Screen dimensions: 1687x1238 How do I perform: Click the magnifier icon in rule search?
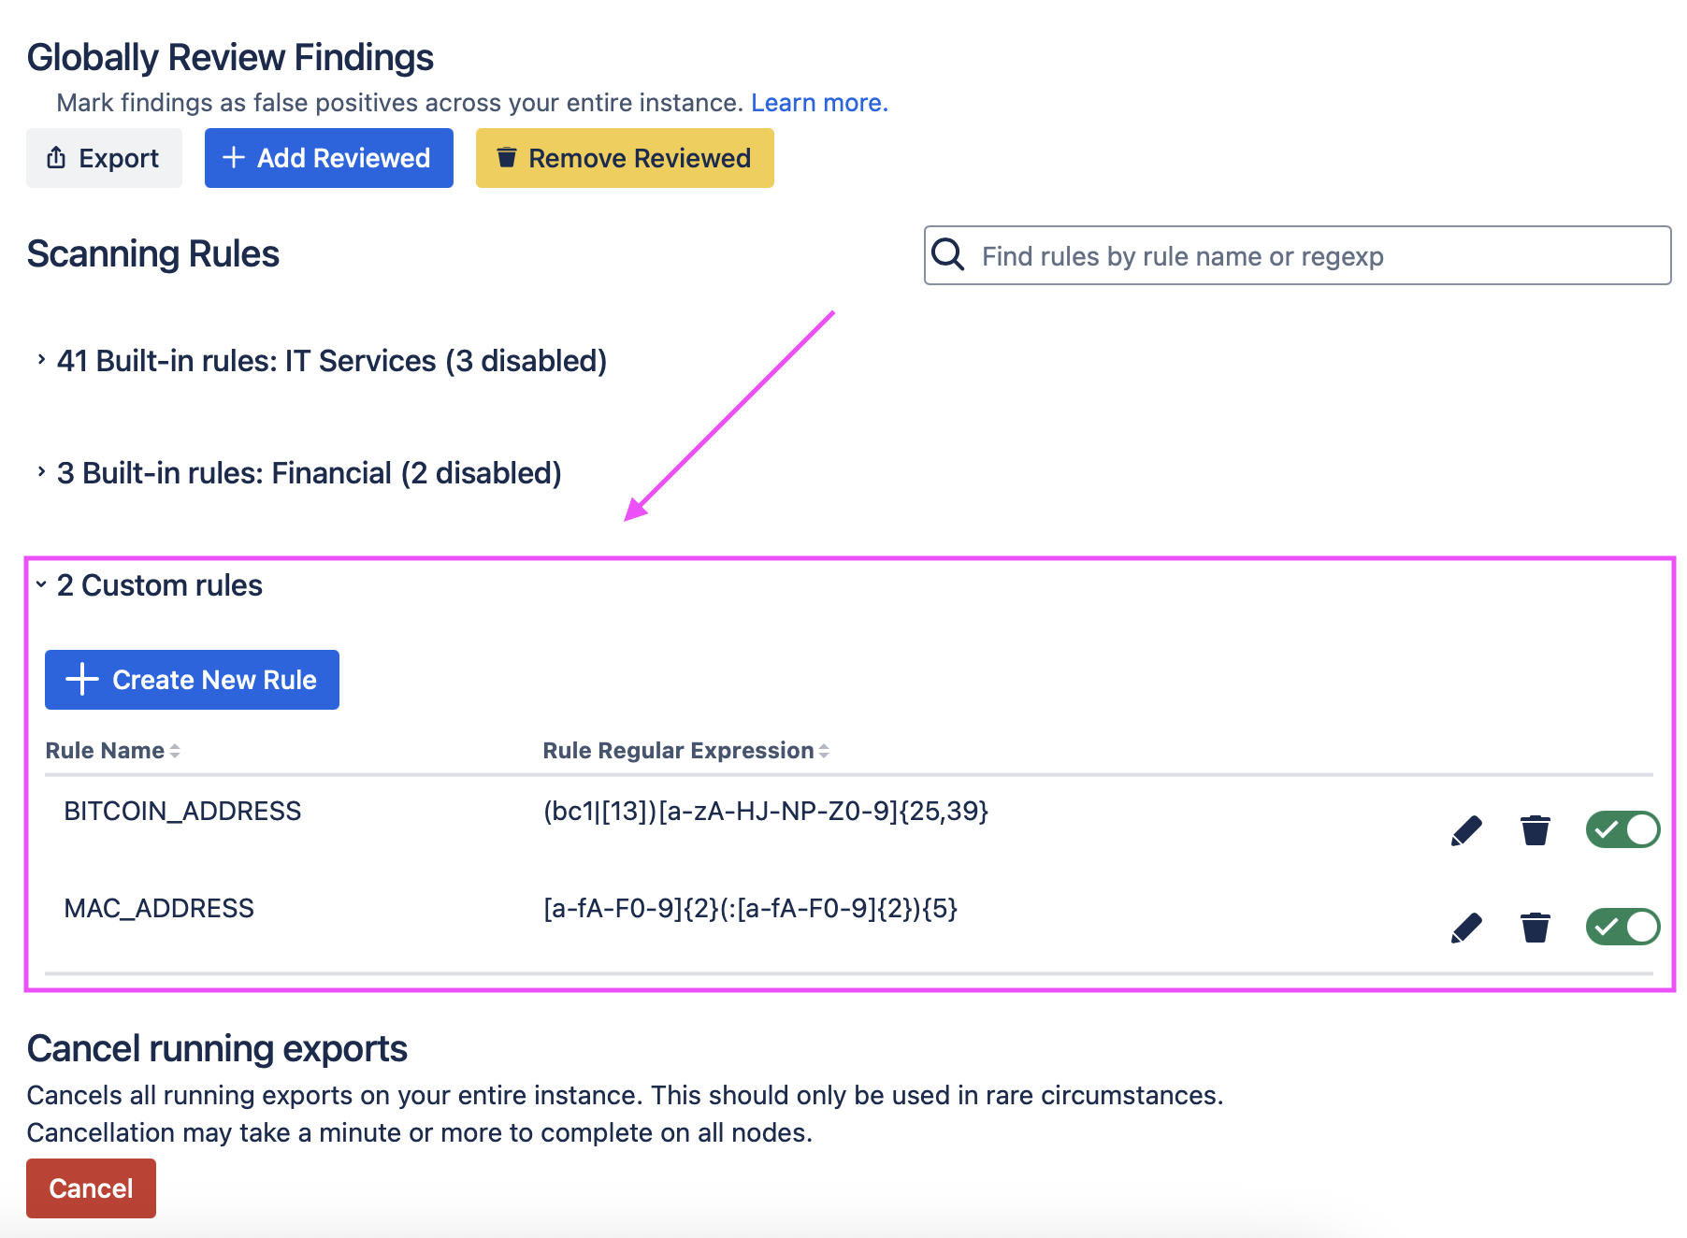[948, 254]
